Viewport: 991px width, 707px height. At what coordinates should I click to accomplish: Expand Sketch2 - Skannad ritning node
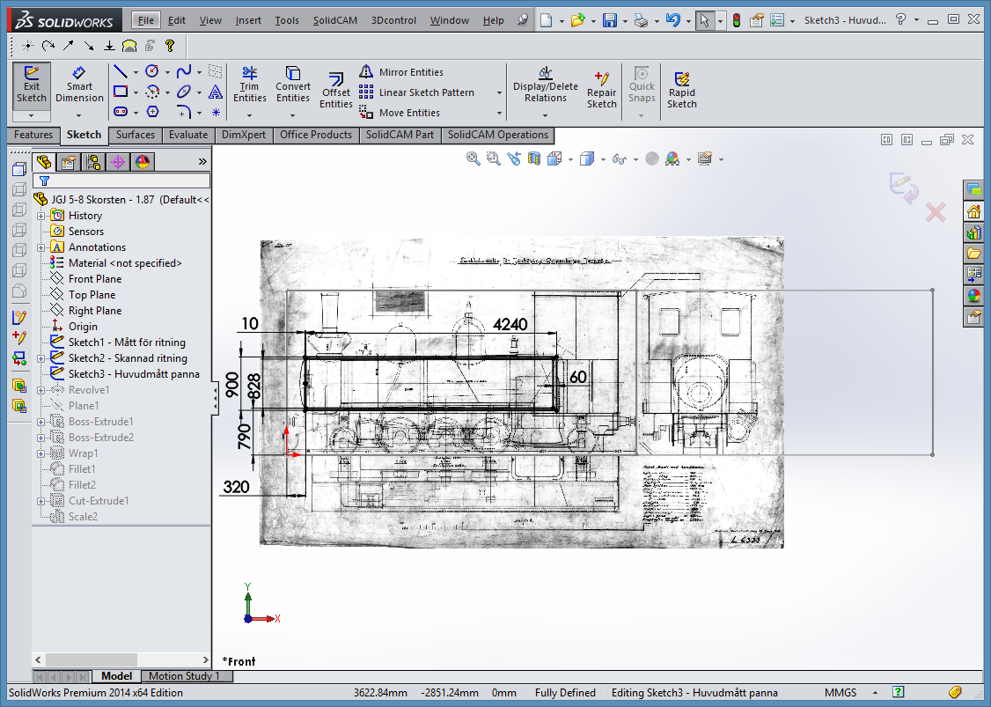tap(41, 358)
